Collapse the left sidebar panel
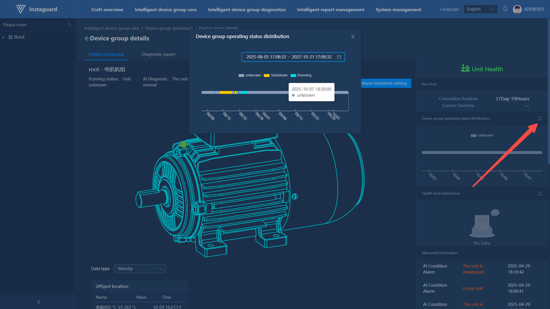550x309 pixels. click(x=38, y=302)
